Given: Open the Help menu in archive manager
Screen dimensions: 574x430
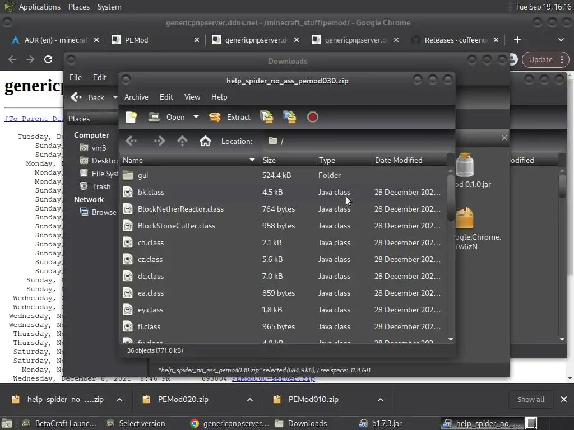Looking at the screenshot, I should [219, 97].
